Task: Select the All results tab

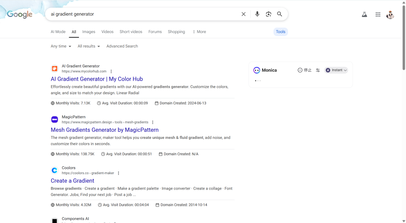Action: (74, 32)
